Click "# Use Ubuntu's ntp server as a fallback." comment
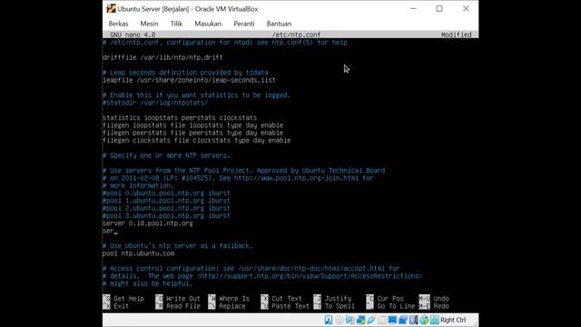 pos(178,246)
